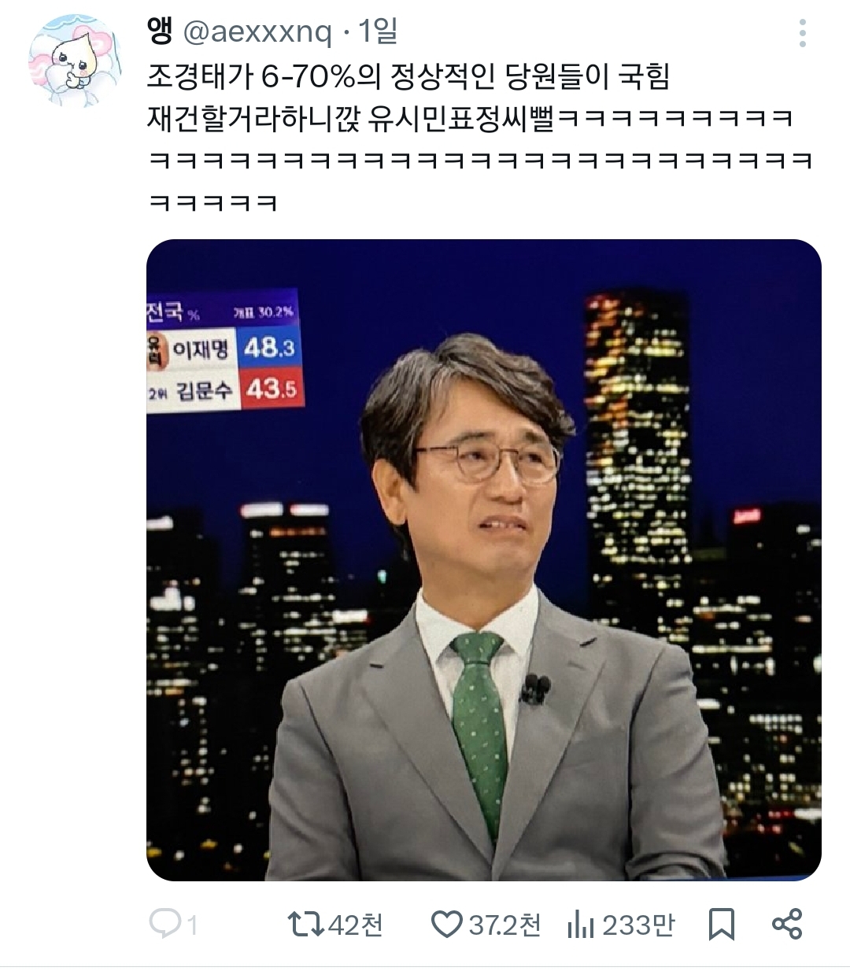Screen dimensions: 850x971
Task: Bookmark this tweet
Action: coord(722,925)
